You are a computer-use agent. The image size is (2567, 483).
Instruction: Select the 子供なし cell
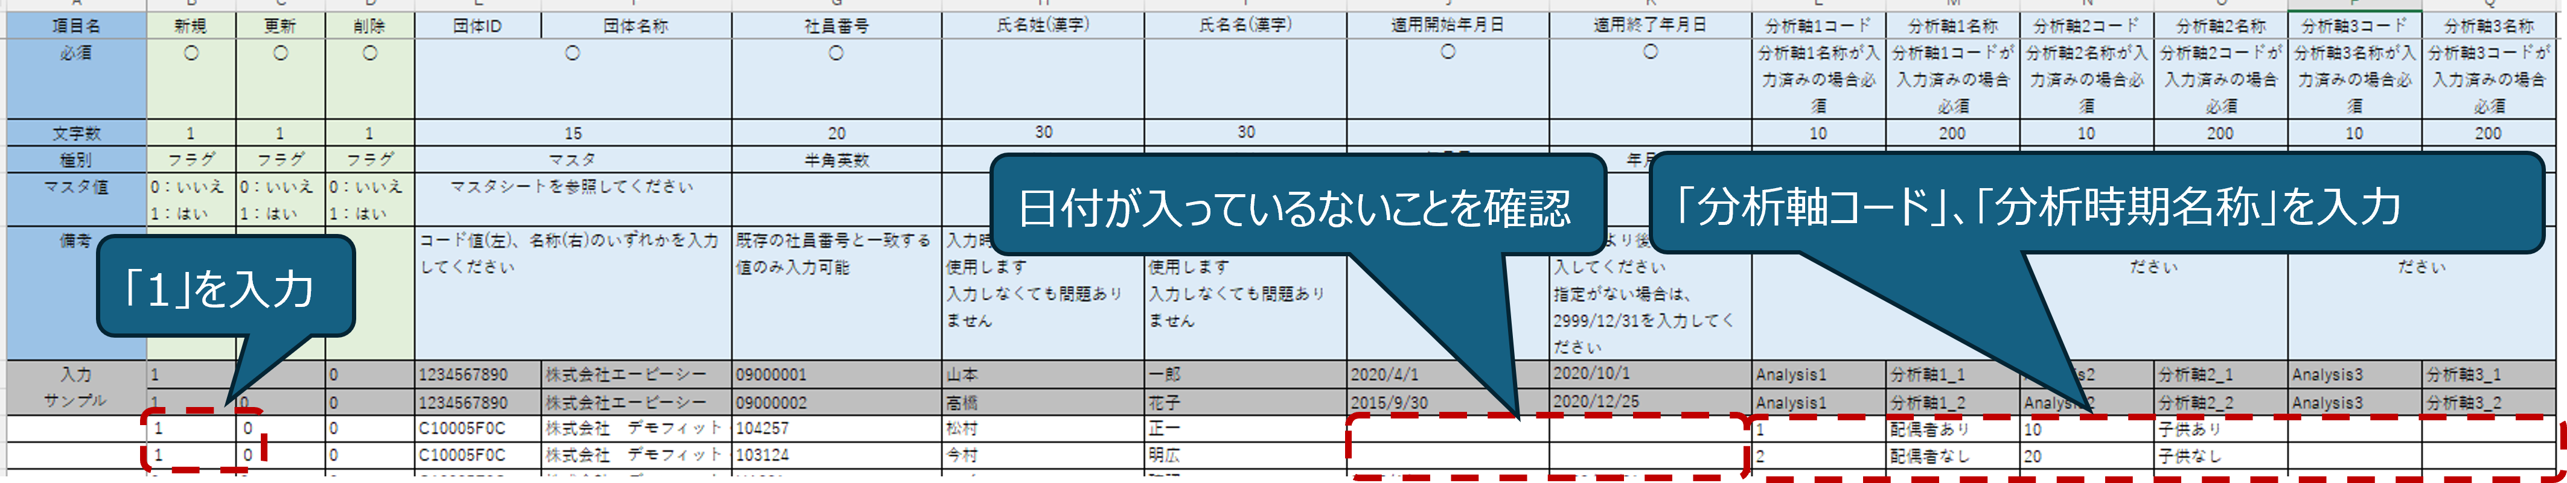coord(2219,456)
